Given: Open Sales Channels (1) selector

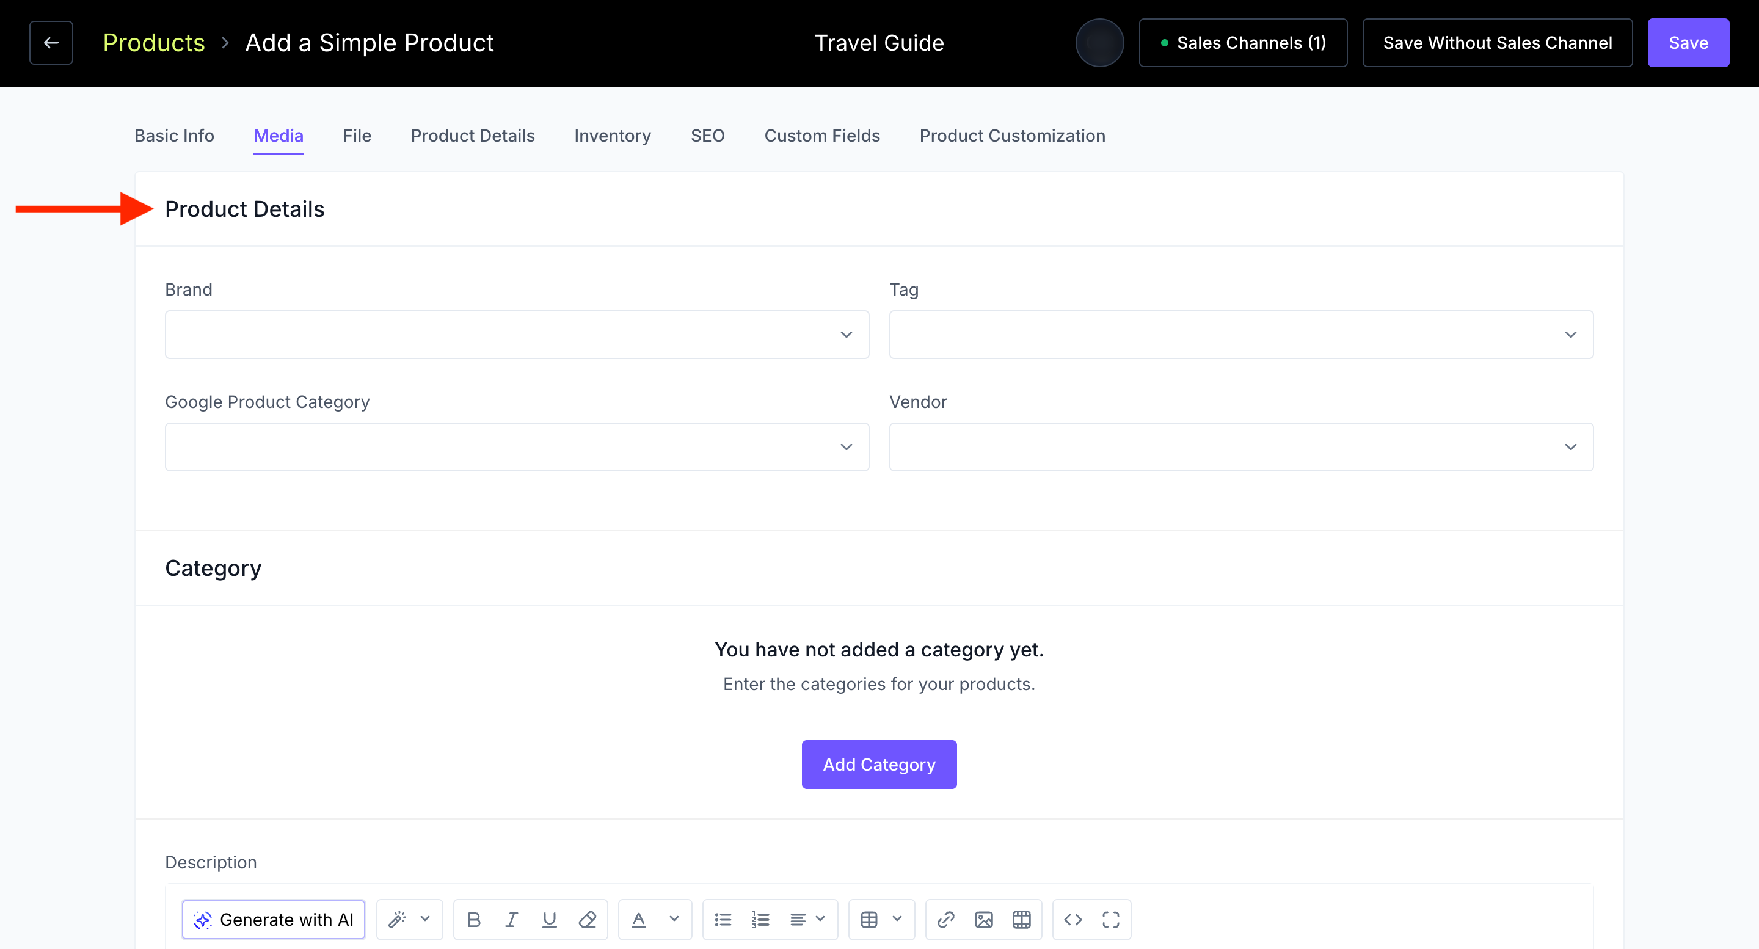Looking at the screenshot, I should point(1243,43).
